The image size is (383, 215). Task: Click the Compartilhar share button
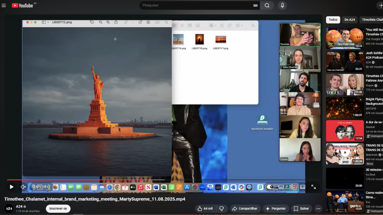point(245,209)
